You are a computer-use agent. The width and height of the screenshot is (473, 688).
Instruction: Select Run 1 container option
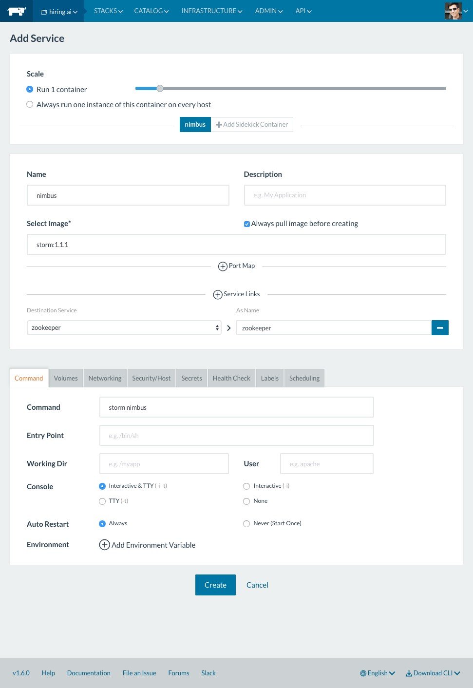coord(30,89)
